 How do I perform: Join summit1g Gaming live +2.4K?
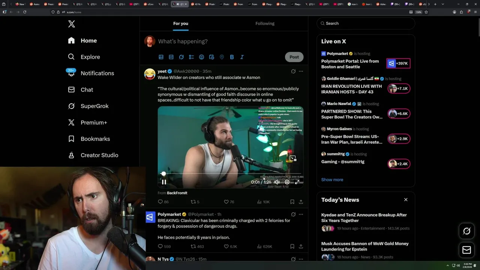pos(399,164)
